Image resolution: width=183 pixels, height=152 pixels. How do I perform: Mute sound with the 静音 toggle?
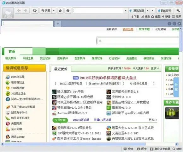166,17
